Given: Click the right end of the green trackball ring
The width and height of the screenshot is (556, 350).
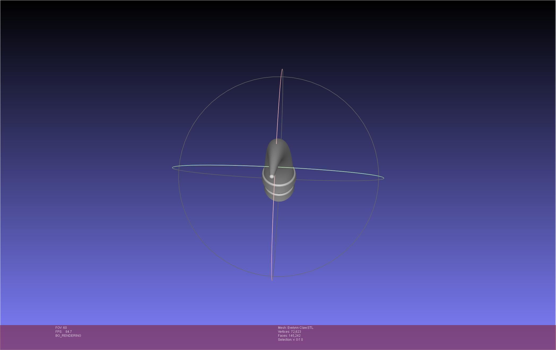Looking at the screenshot, I should click(x=383, y=178).
